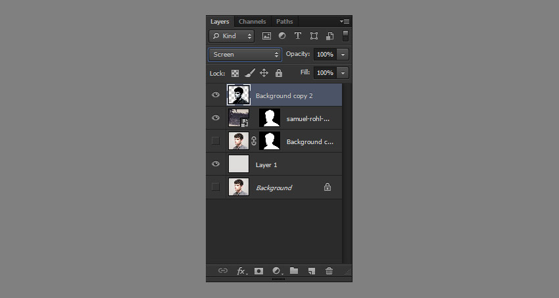Show the Background layer via visibility box
This screenshot has width=559, height=298.
tap(216, 187)
